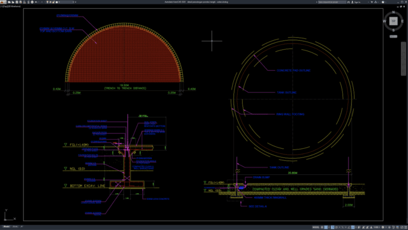Screen dimensions: 408x230
Task: Click the Open file icon in quick access toolbar
Action: 13,2
